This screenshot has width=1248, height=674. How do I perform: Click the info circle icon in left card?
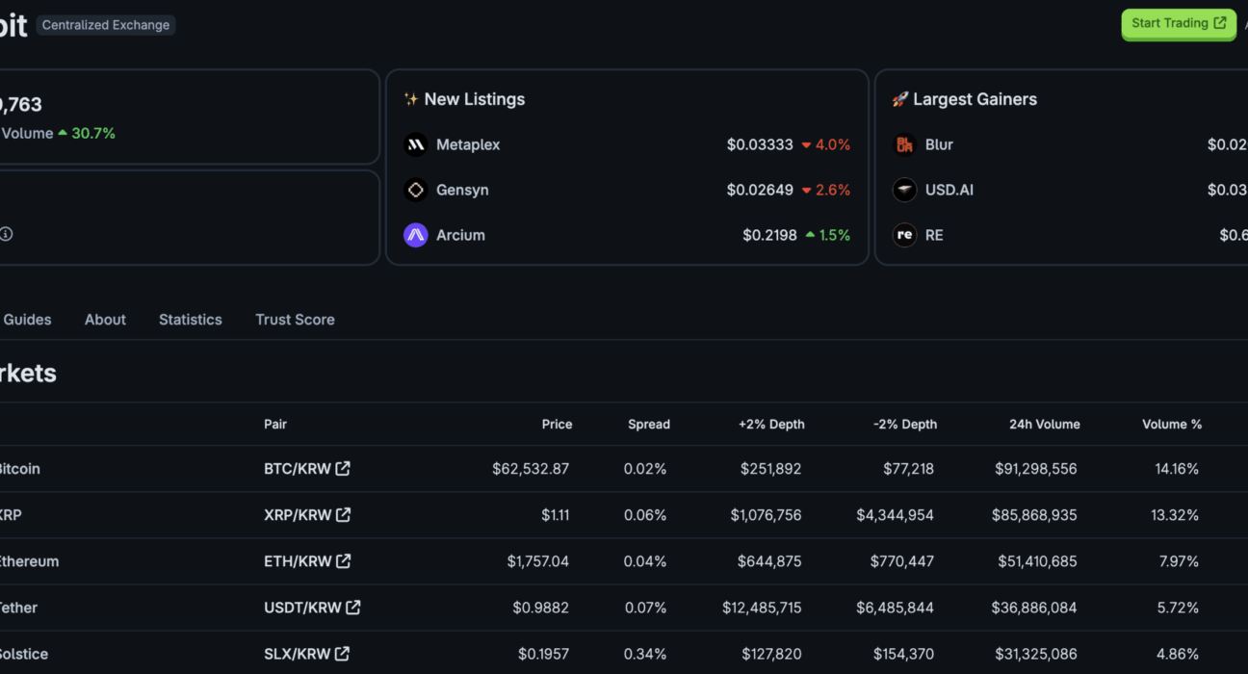pos(6,234)
